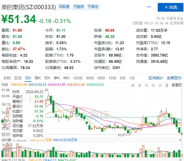Zoom out the K-line chart with minus icon

pos(146,85)
